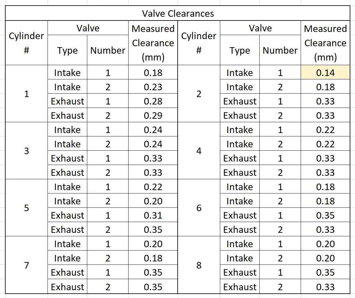
Task: Select the merged Cylinder 6 label cell
Action: 199,208
